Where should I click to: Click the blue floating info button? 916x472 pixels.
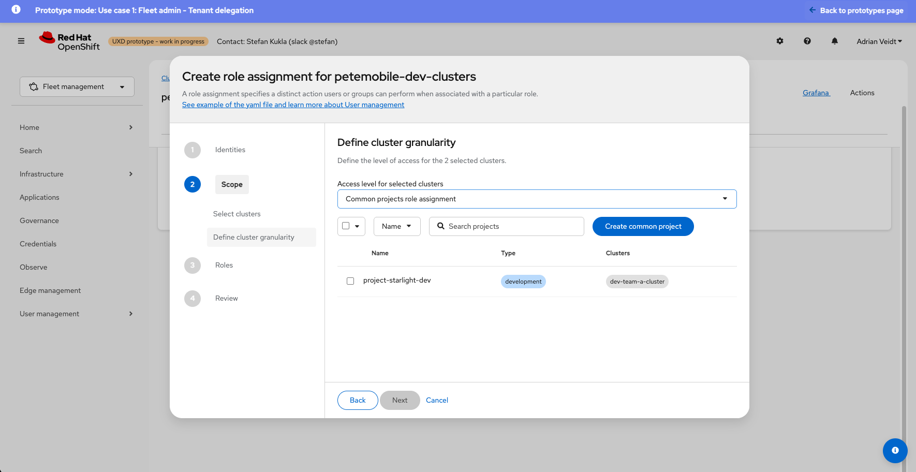click(895, 450)
